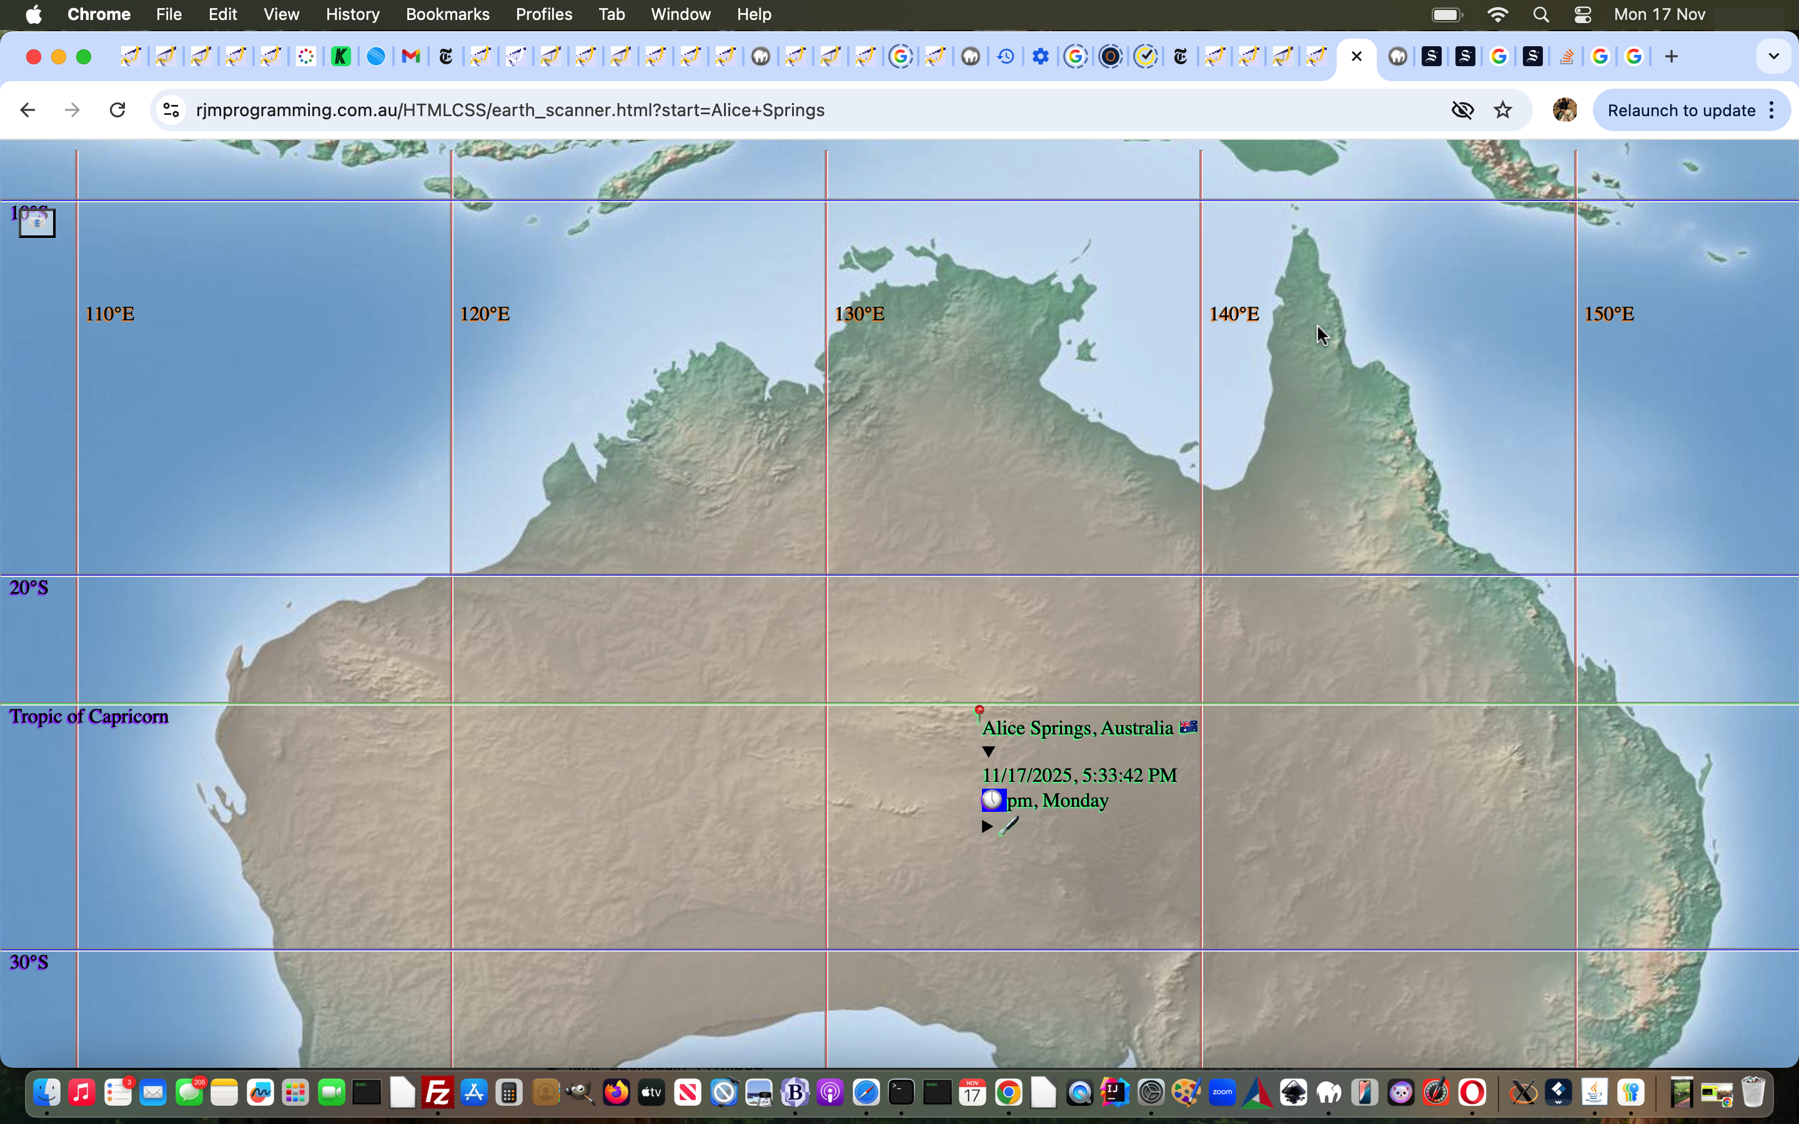The height and width of the screenshot is (1124, 1799).
Task: Click the Chrome profile avatar icon
Action: tap(1564, 109)
